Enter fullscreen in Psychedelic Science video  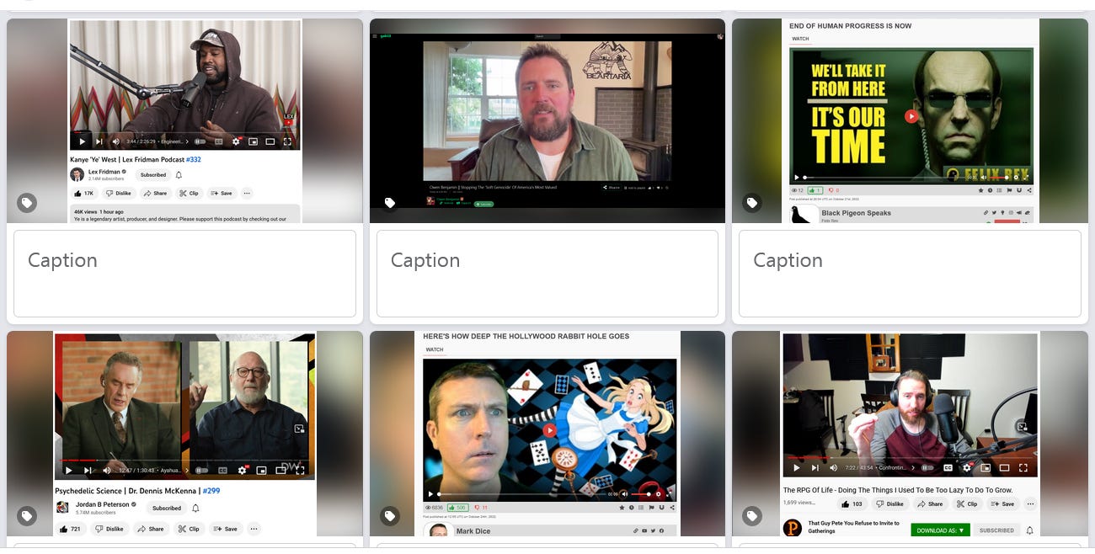pos(300,470)
